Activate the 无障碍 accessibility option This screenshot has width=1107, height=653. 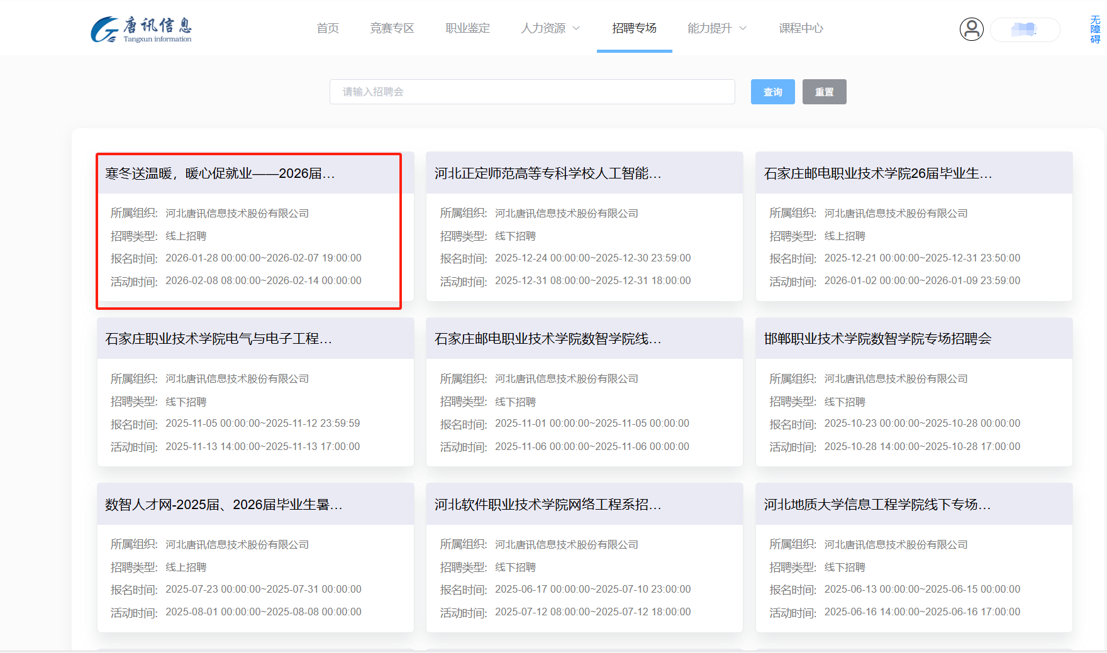pyautogui.click(x=1096, y=28)
